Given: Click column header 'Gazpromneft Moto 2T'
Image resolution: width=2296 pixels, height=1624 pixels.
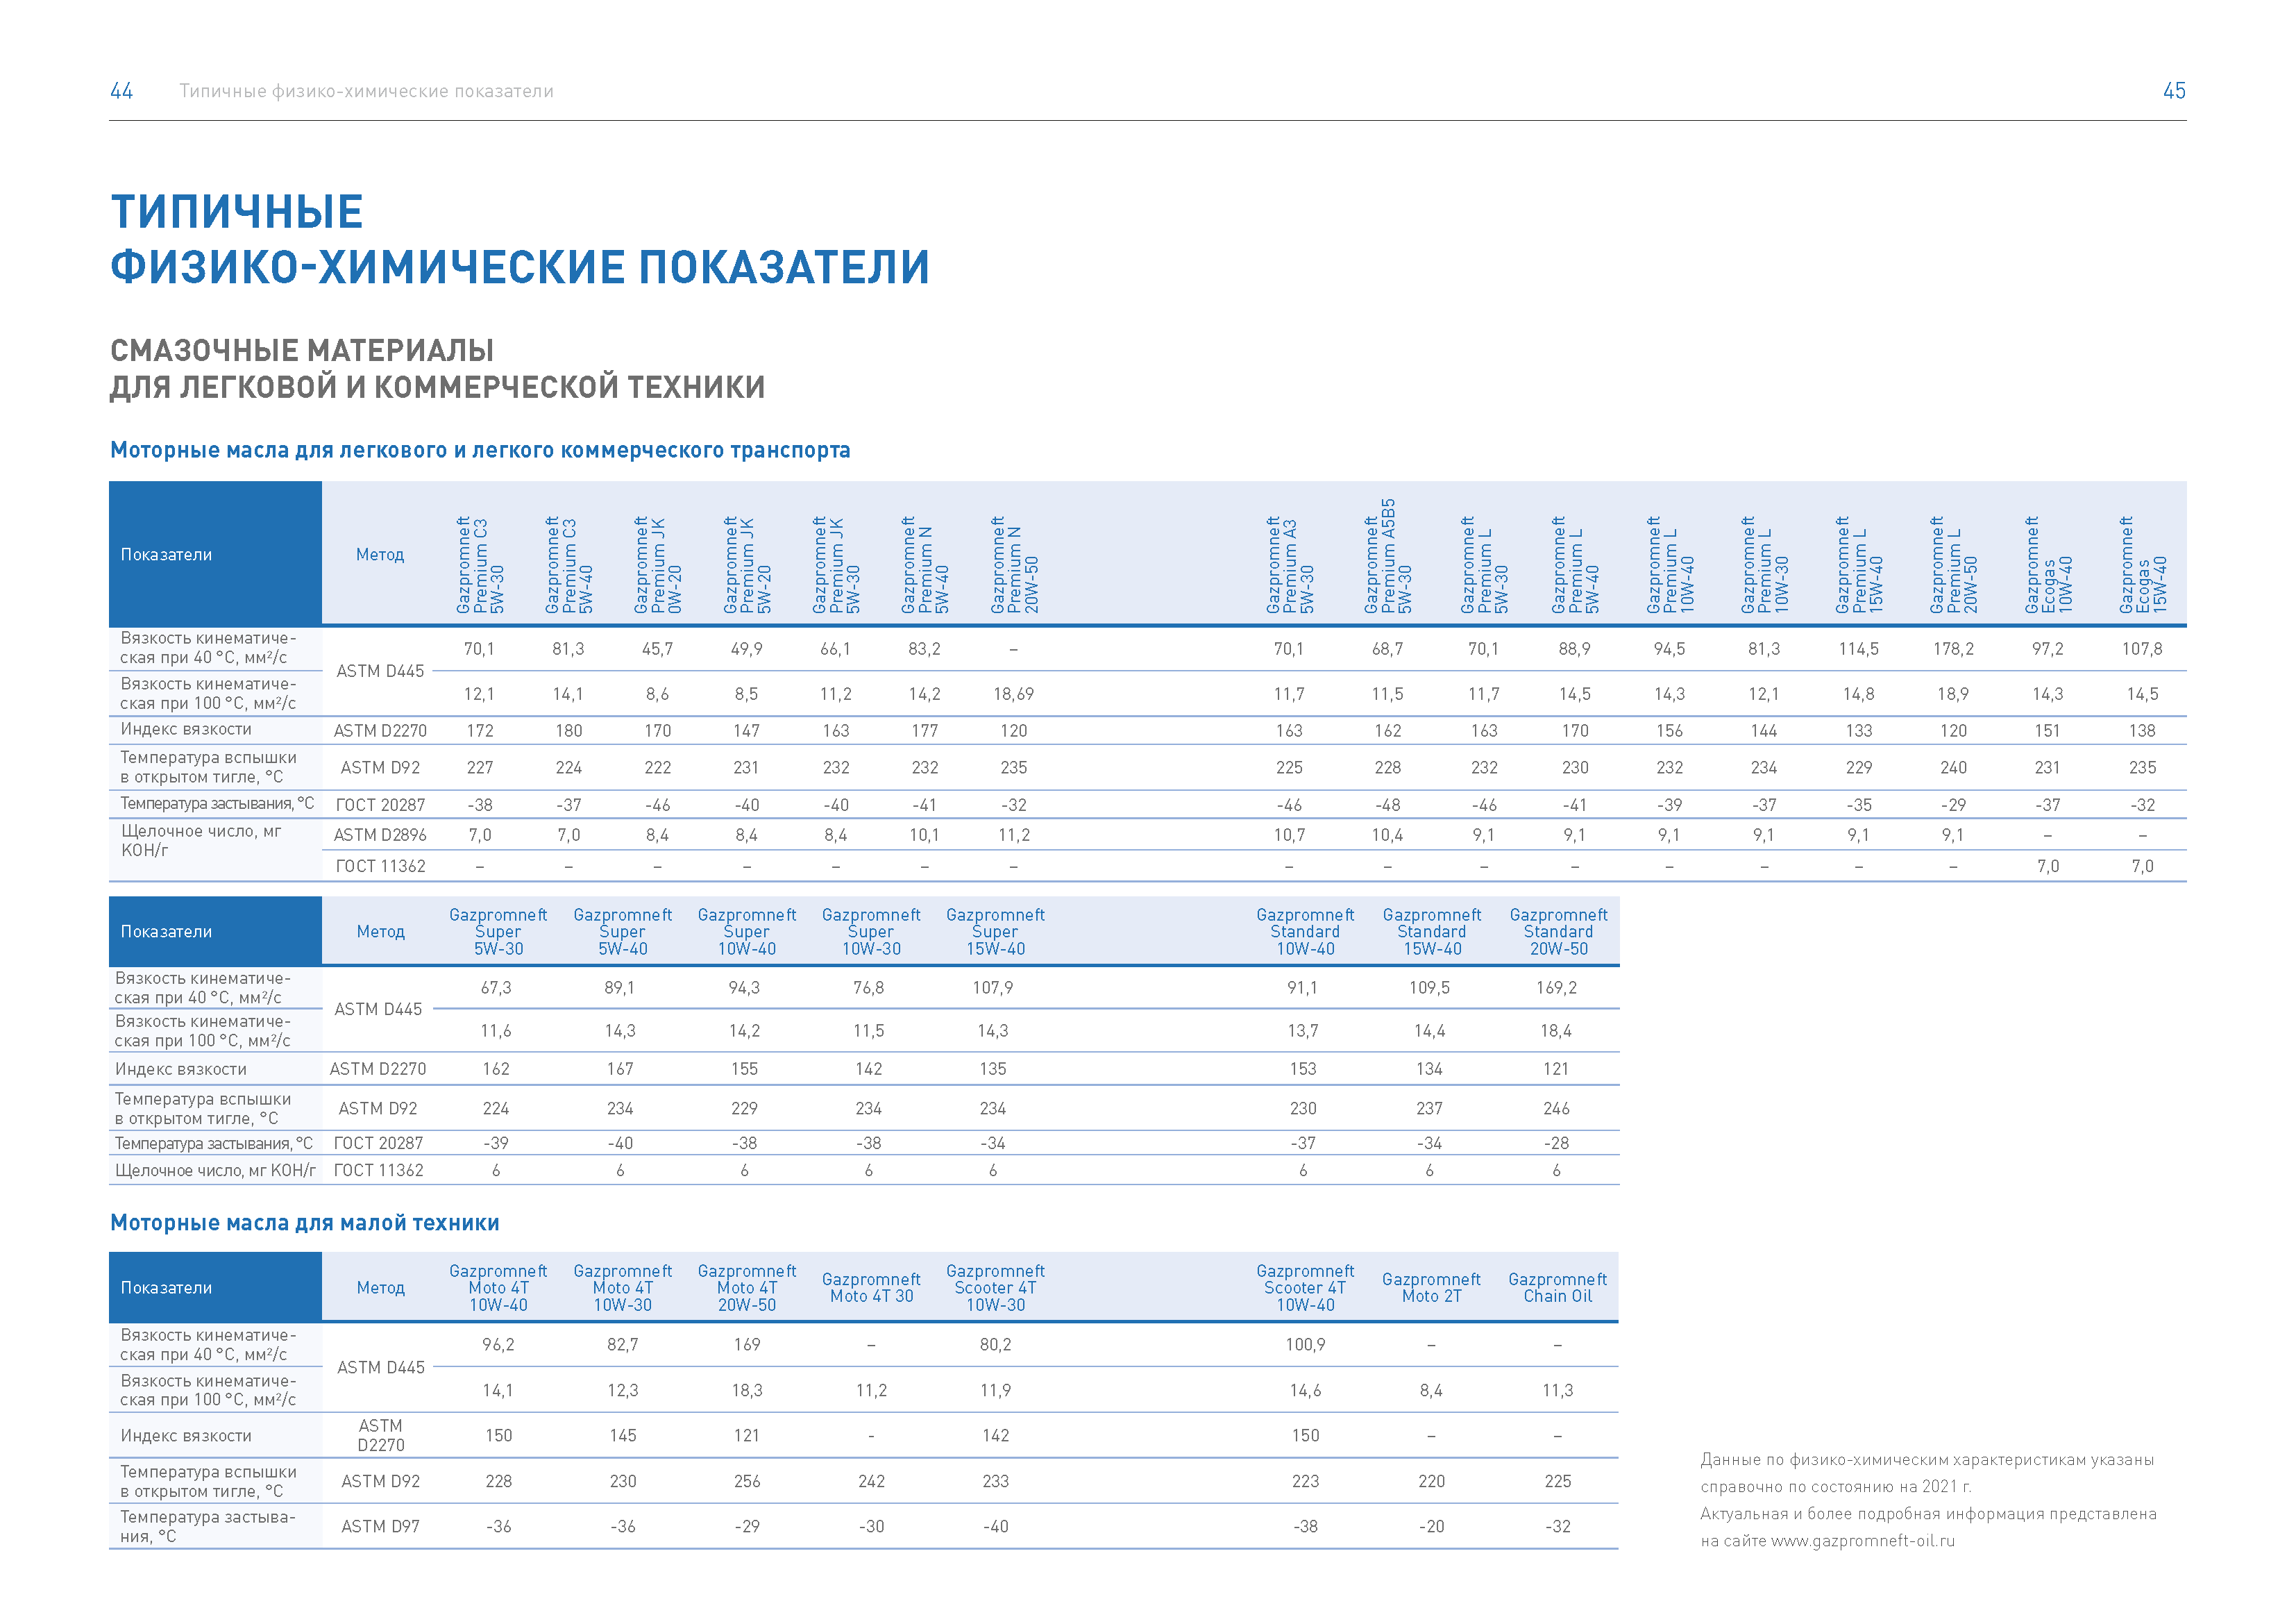Looking at the screenshot, I should pyautogui.click(x=1431, y=1288).
